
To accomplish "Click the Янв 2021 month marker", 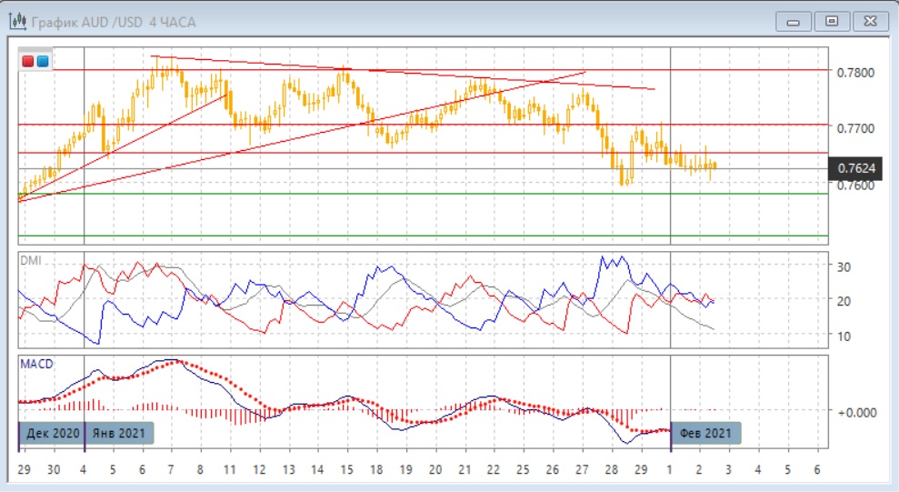I will pyautogui.click(x=120, y=433).
